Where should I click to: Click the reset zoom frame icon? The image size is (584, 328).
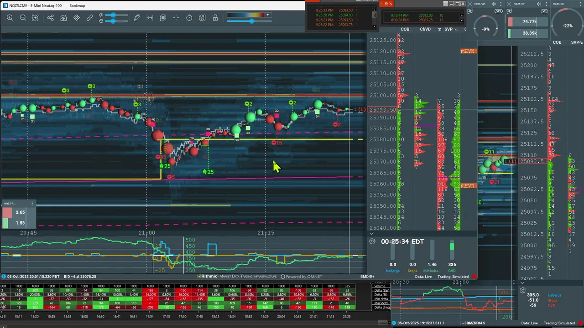tap(36, 18)
